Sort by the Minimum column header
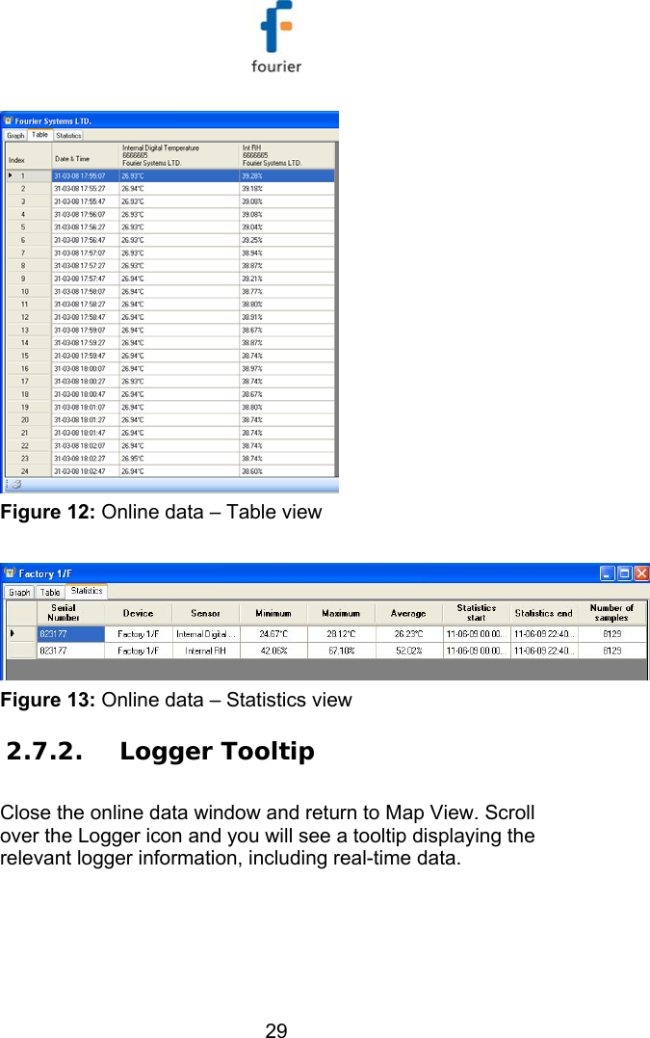The width and height of the screenshot is (650, 1038). pos(273,613)
